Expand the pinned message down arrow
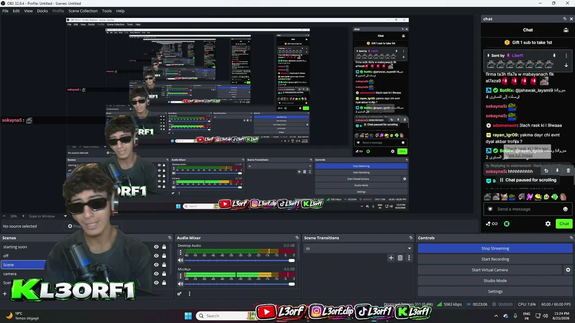The image size is (575, 323). (x=566, y=65)
